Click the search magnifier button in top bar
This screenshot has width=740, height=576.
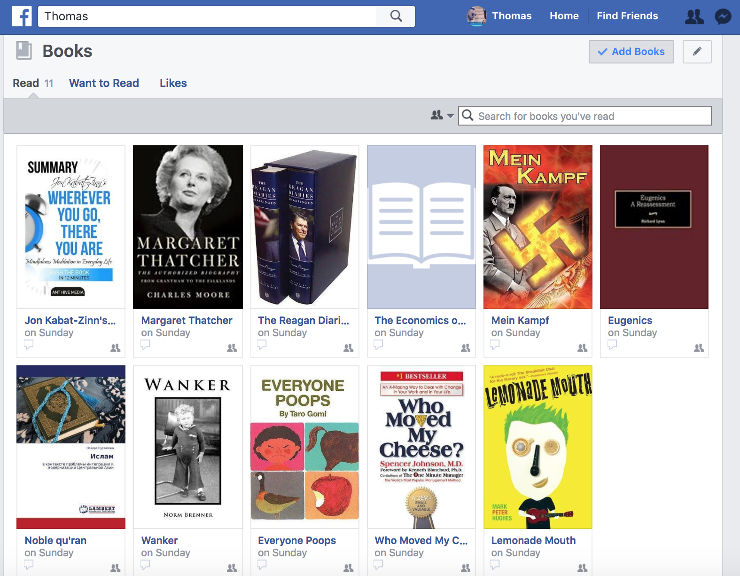pyautogui.click(x=396, y=16)
